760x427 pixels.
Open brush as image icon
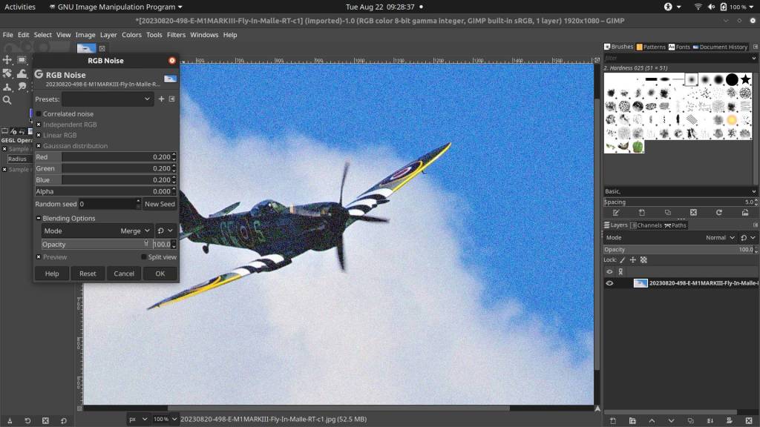tap(745, 213)
